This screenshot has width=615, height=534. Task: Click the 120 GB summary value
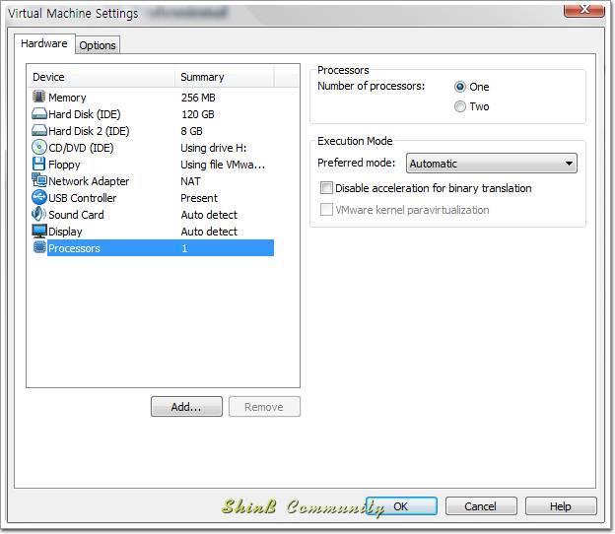[x=198, y=114]
